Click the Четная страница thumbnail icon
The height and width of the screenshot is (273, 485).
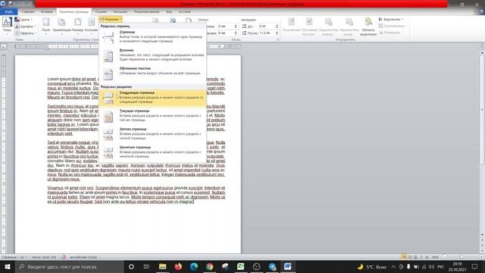[x=108, y=135]
